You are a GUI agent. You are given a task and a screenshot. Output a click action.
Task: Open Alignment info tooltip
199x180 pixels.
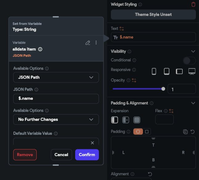[132, 174]
